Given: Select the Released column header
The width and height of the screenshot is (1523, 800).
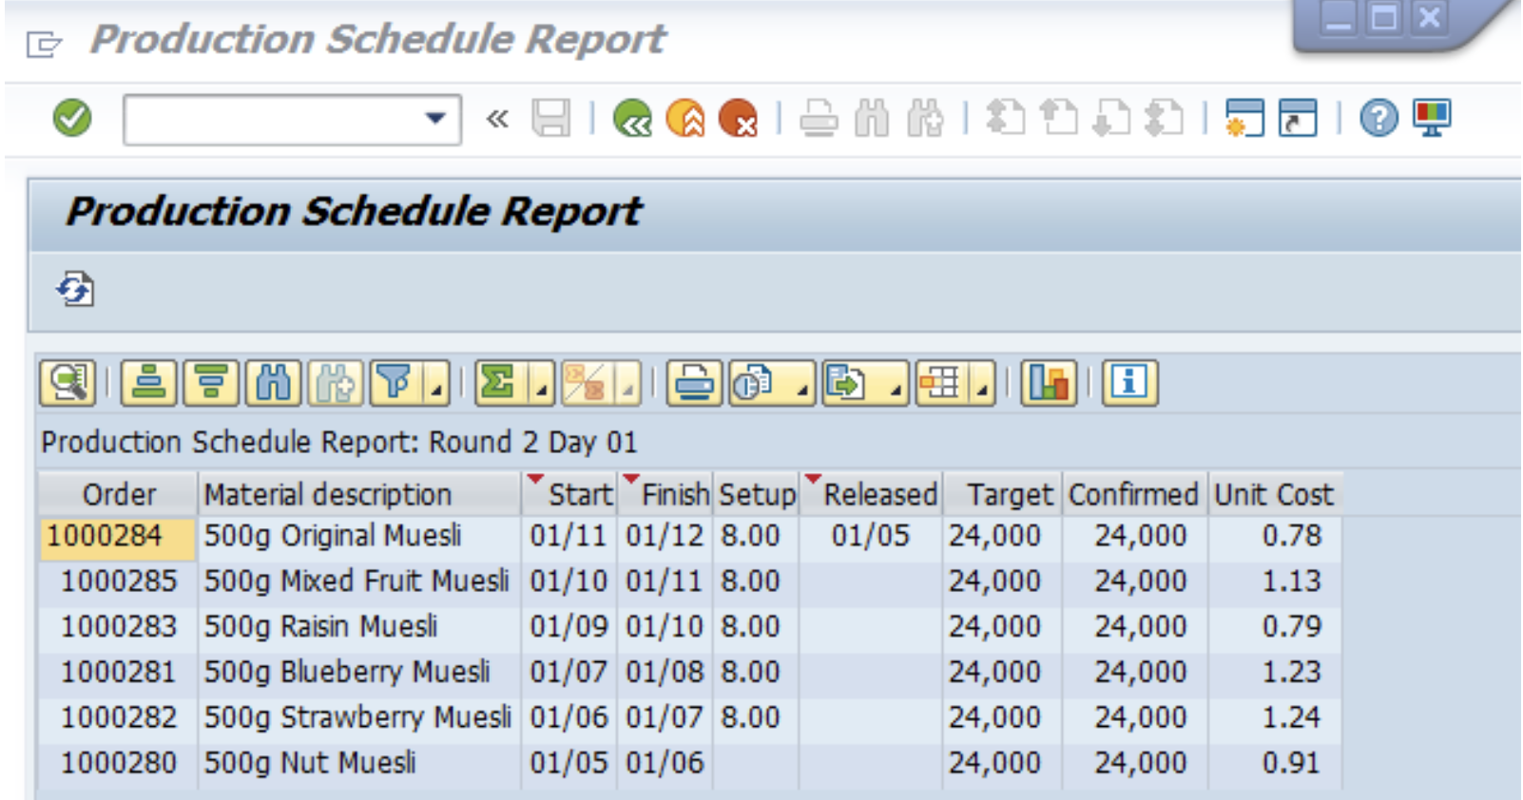Looking at the screenshot, I should click(872, 494).
